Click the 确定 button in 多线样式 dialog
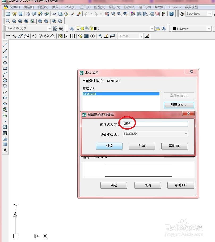Image resolution: width=215 pixels, height=242 pixels. (x=114, y=185)
